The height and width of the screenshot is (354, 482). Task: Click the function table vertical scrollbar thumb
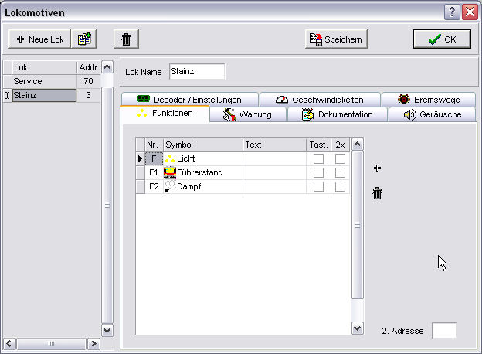point(357,225)
